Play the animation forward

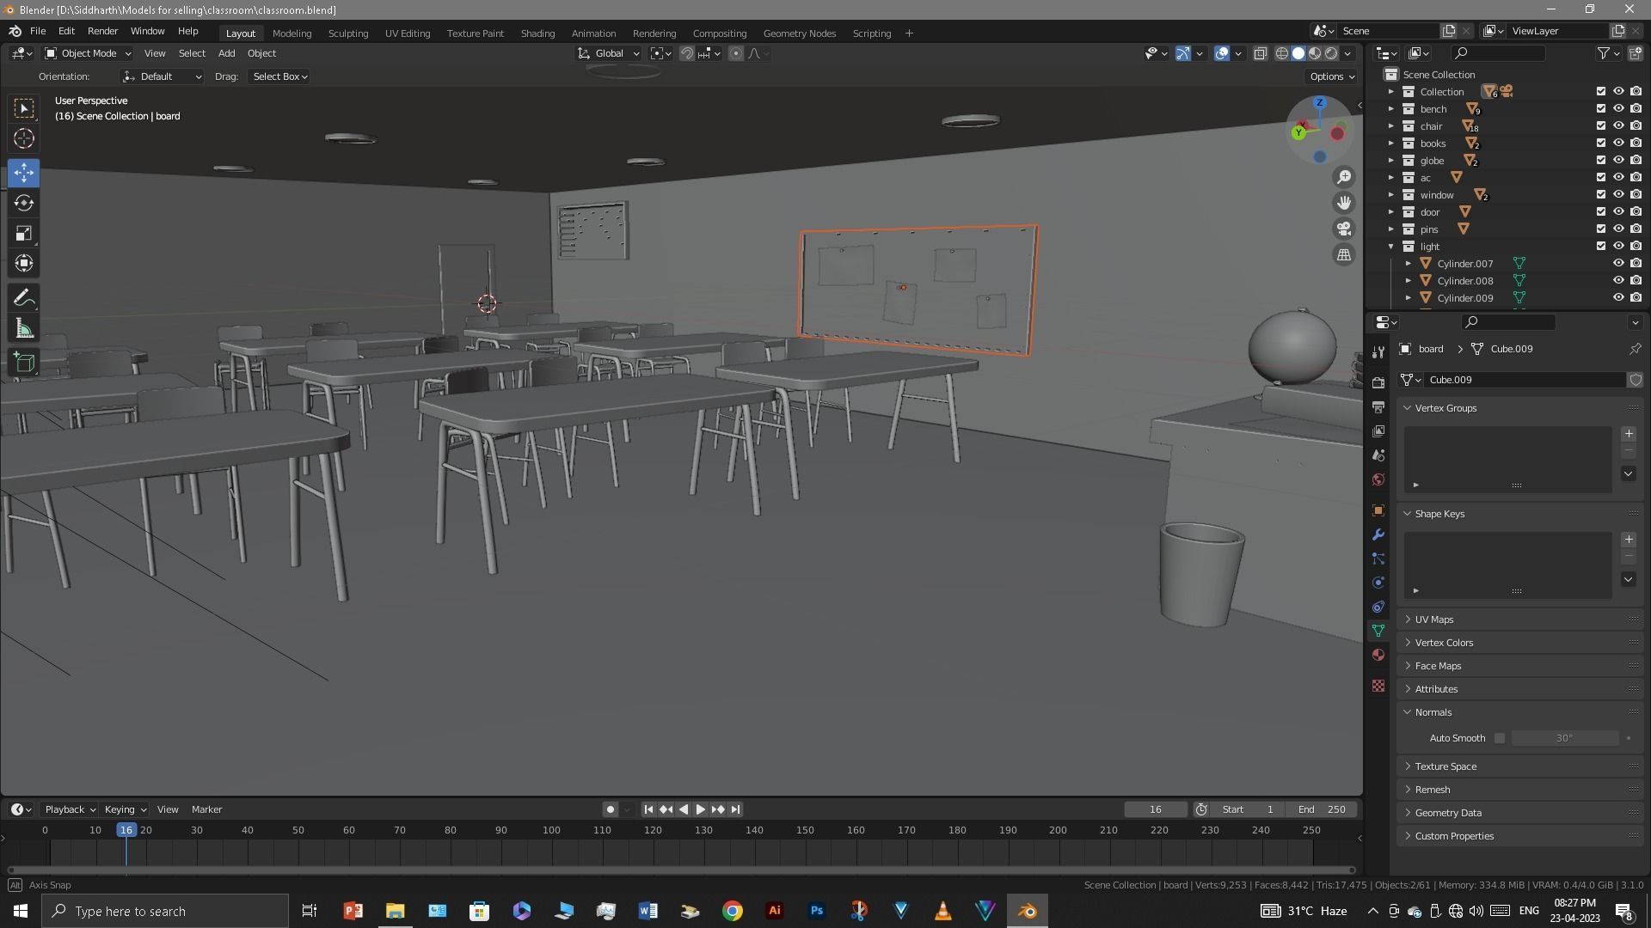700,809
